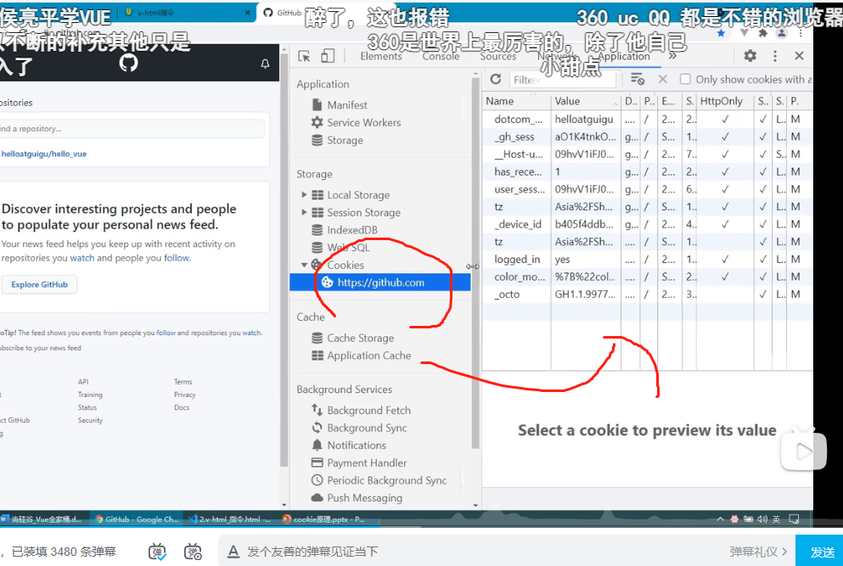Select the _octo cookie row
Viewport: 843px width, 566px height.
(x=647, y=294)
